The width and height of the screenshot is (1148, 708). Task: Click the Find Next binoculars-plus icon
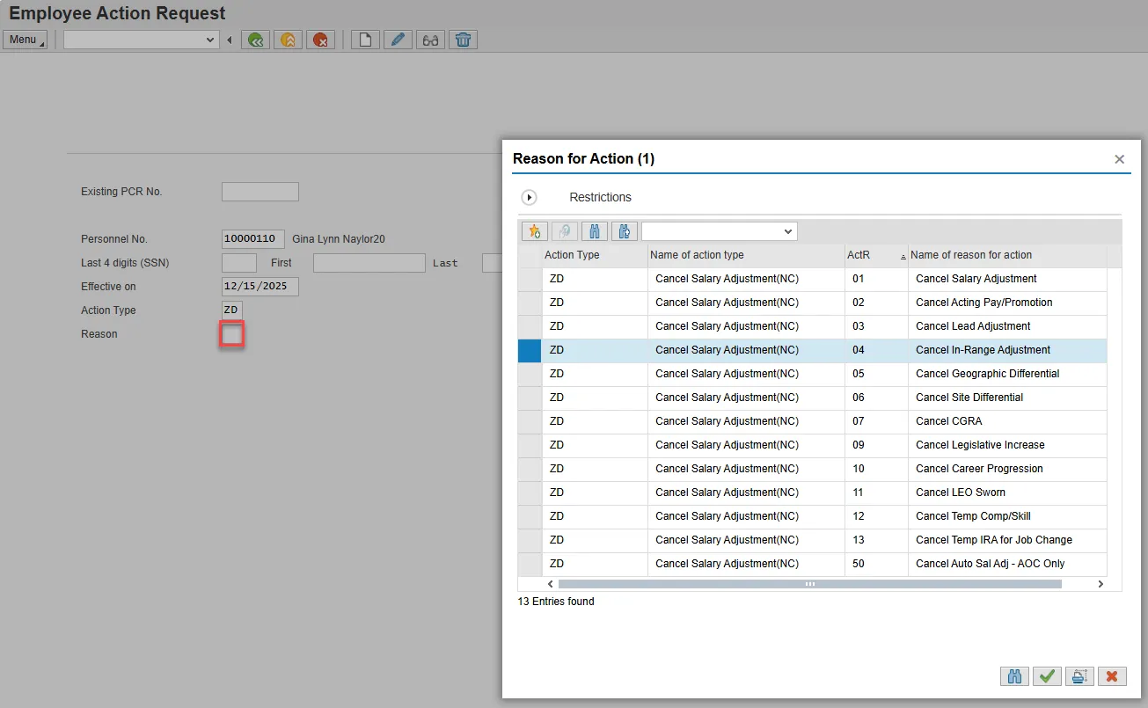(x=624, y=231)
